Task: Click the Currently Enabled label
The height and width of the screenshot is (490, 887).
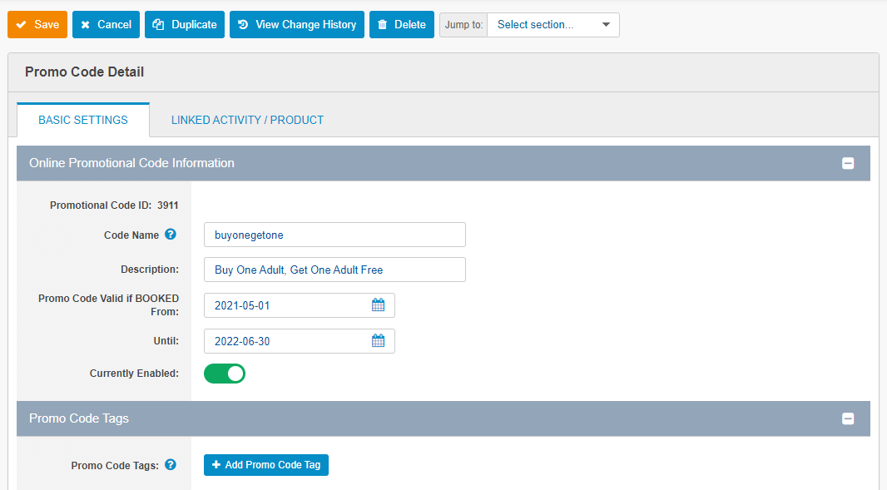Action: click(x=134, y=374)
